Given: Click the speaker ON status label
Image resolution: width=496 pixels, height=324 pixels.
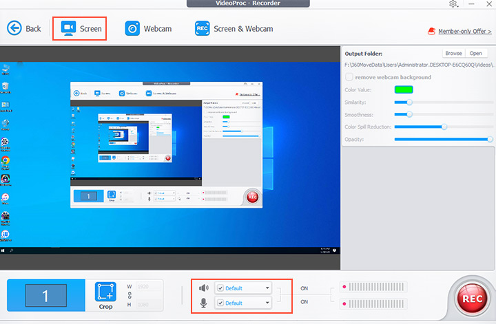Looking at the screenshot, I should pyautogui.click(x=304, y=288).
